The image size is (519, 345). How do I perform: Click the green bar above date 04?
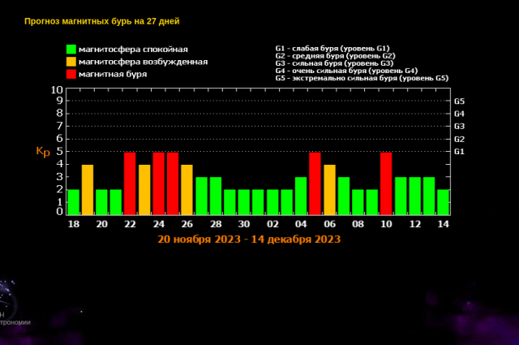click(x=301, y=196)
